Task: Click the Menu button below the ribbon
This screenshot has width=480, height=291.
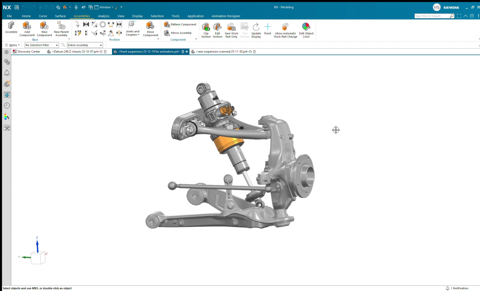Action: (12, 45)
